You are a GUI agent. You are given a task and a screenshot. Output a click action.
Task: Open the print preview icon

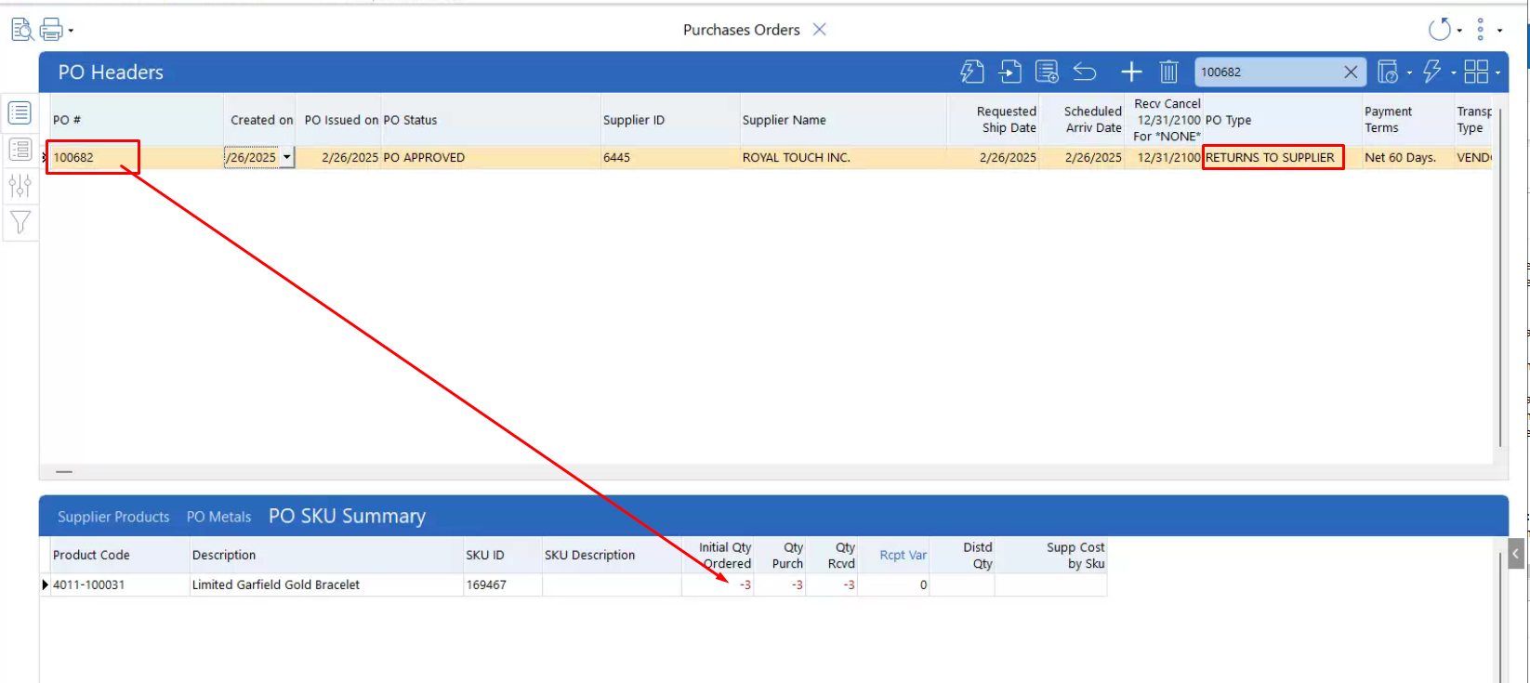pos(22,30)
